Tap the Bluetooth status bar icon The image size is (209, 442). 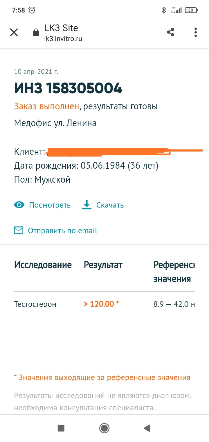pyautogui.click(x=164, y=10)
